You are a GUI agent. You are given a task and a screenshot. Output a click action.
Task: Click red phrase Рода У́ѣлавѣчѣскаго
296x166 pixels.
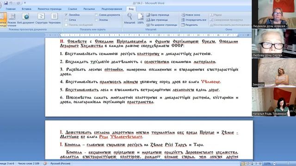[x=121, y=137]
